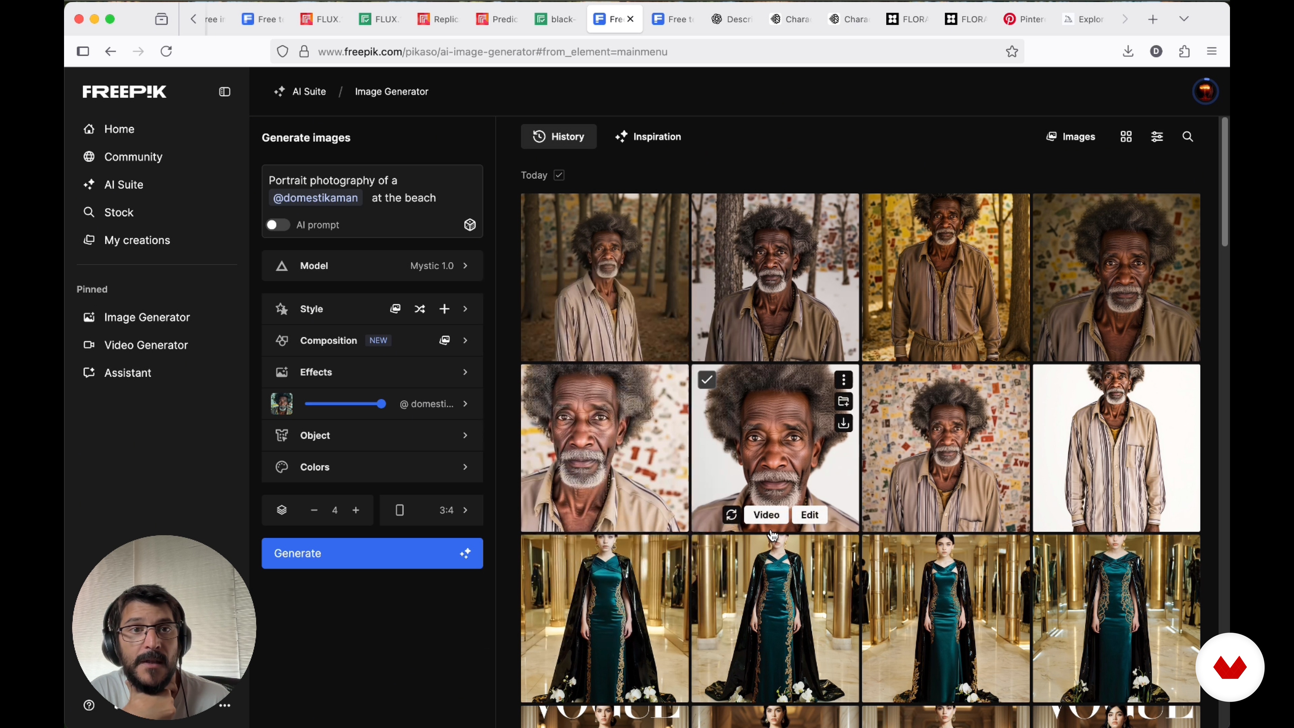
Task: Open the browser extensions puzzle icon
Action: tap(1184, 51)
